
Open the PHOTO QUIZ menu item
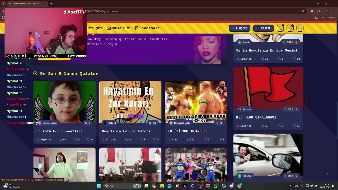[x=118, y=28]
